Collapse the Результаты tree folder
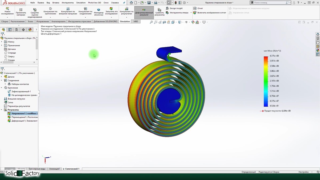 click(2, 110)
